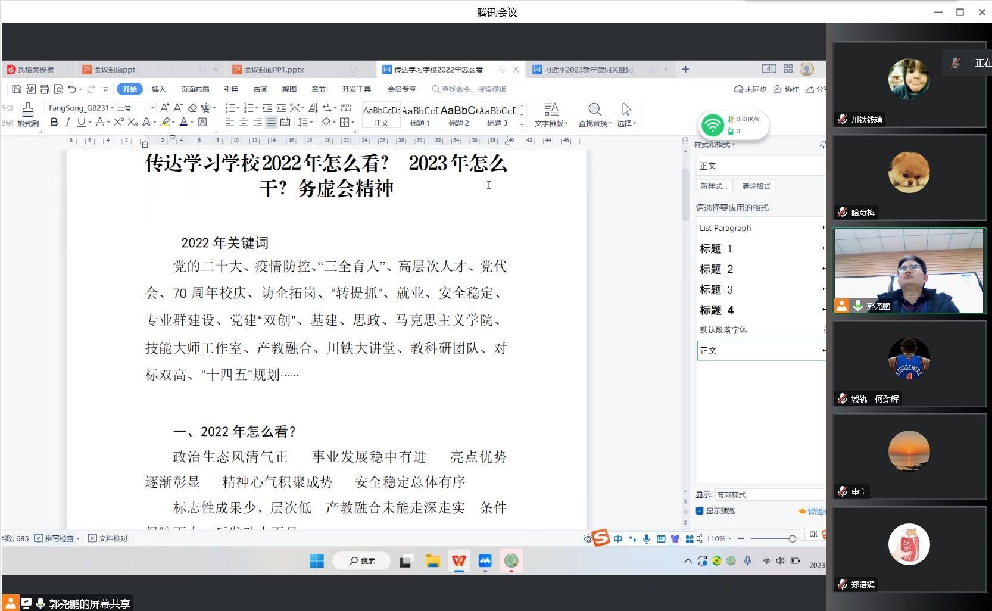Screen dimensions: 992x611
Task: Click the save document icon
Action: point(17,89)
